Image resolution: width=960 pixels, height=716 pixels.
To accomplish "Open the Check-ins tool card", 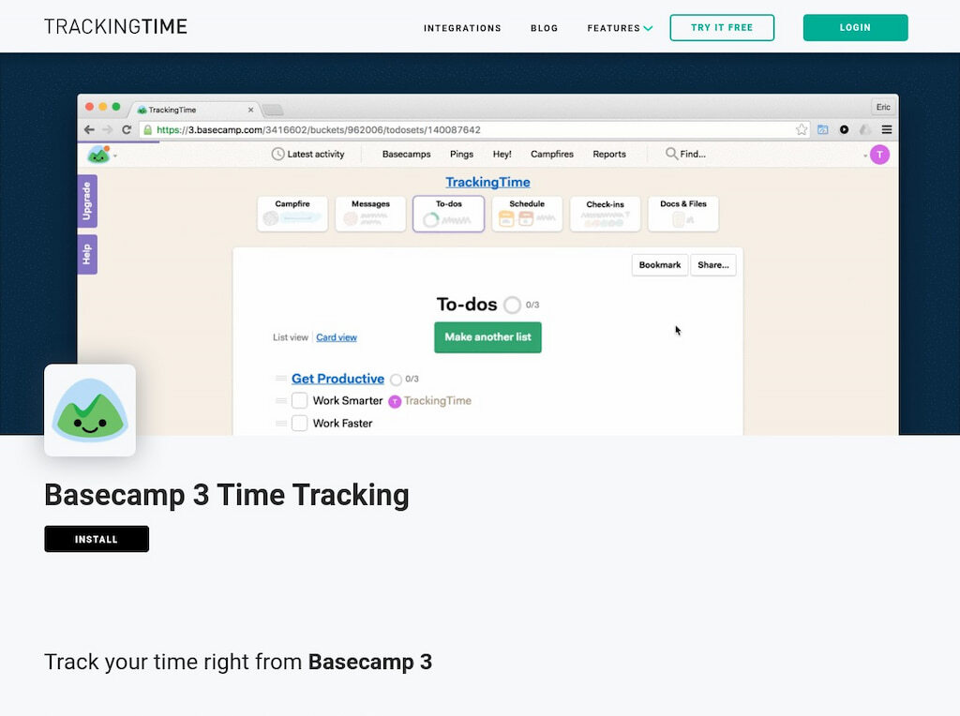I will click(605, 214).
